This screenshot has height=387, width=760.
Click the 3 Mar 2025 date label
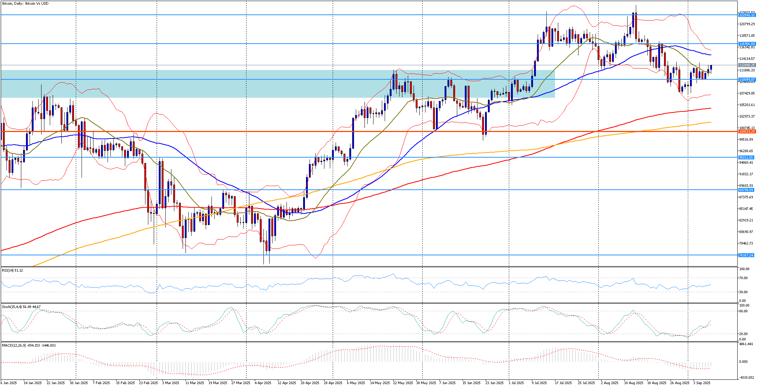click(171, 383)
